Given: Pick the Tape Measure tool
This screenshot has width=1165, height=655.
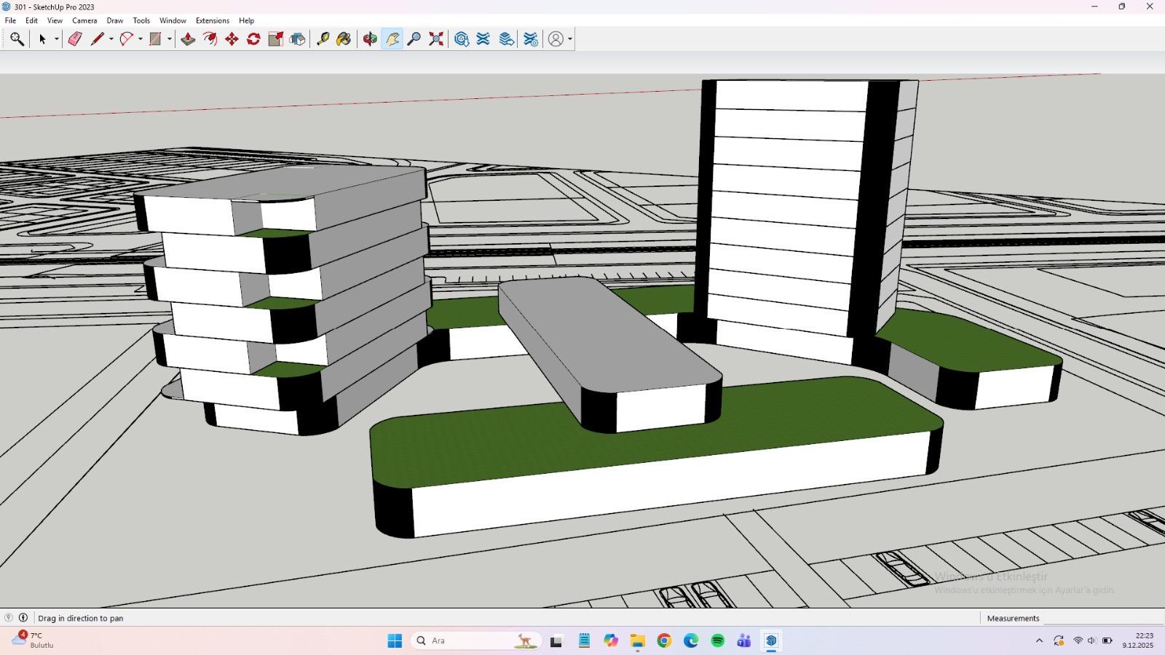Looking at the screenshot, I should point(323,39).
